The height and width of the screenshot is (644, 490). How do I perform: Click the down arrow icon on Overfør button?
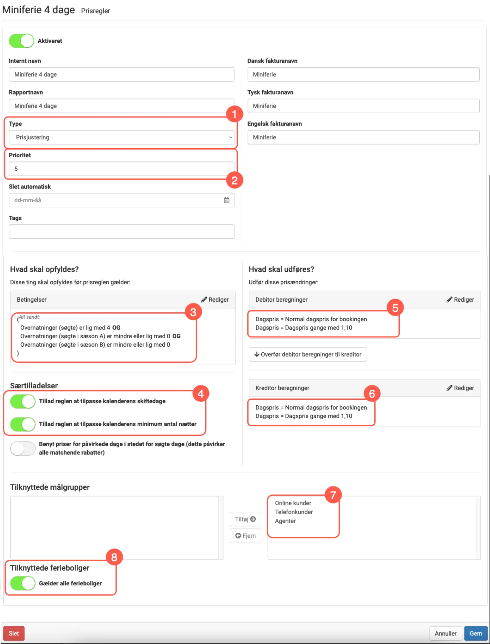[x=257, y=354]
